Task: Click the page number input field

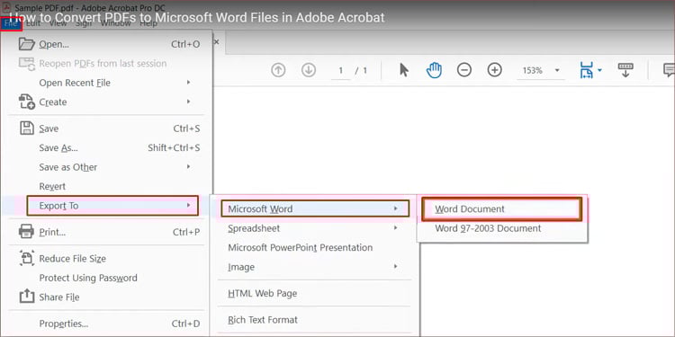Action: [340, 70]
